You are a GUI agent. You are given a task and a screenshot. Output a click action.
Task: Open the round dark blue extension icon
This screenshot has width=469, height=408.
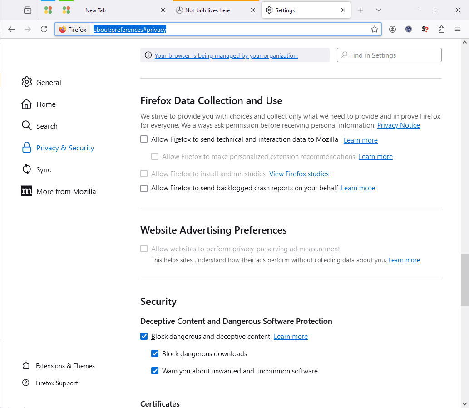[x=409, y=30]
